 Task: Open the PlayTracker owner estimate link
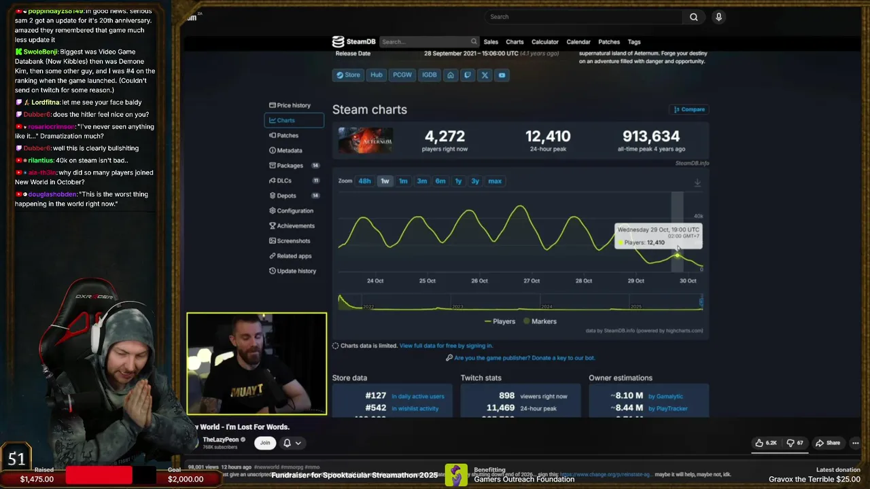[667, 408]
